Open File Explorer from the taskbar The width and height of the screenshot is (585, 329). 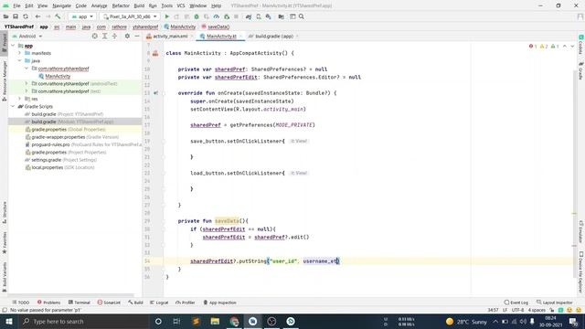coord(215,321)
